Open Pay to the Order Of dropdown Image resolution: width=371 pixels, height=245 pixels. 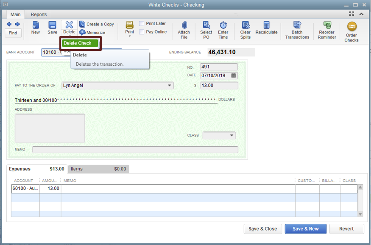[x=170, y=85]
